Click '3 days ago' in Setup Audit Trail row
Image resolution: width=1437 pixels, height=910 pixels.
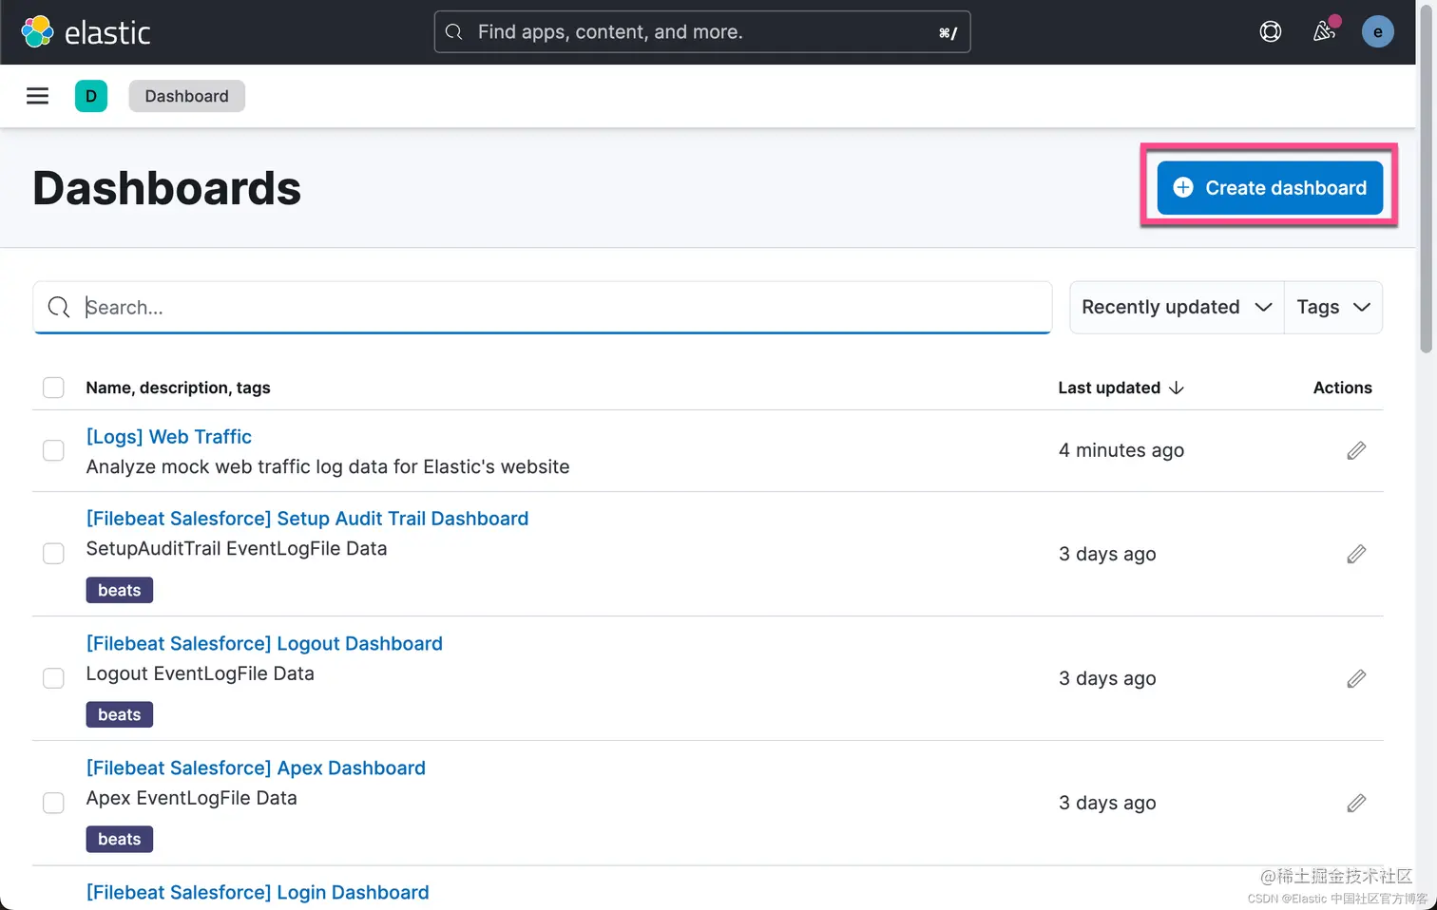click(1107, 554)
